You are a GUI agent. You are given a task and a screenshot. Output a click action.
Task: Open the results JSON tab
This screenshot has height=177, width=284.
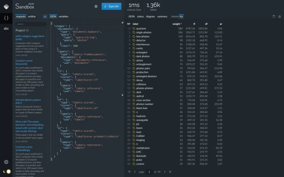131,17
